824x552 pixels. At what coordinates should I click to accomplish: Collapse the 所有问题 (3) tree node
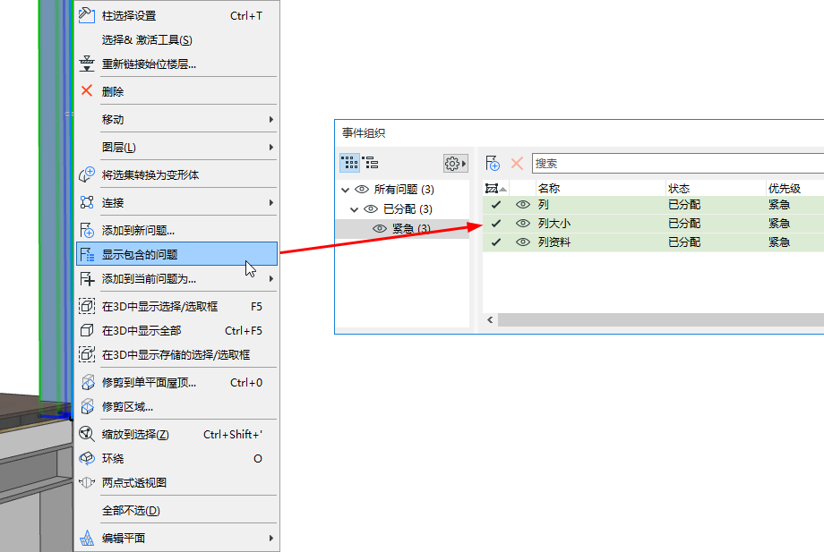click(x=345, y=190)
